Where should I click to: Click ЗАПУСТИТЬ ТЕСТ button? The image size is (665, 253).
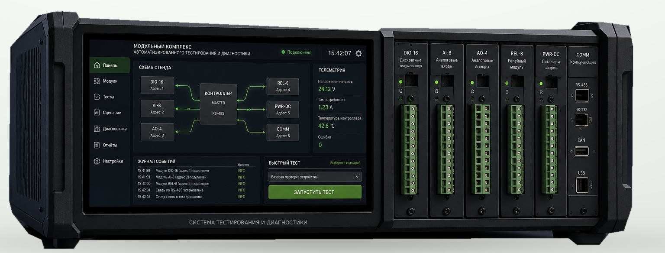[x=315, y=192]
